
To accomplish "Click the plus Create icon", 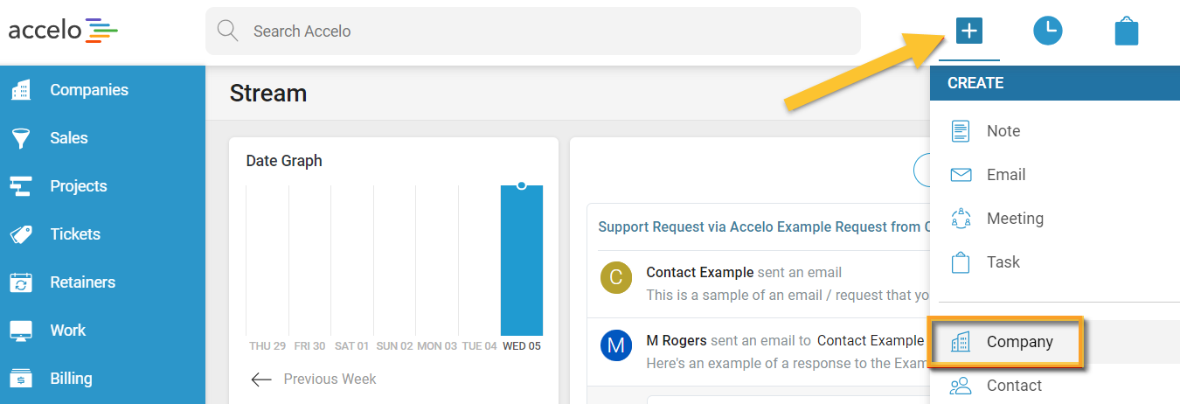I will pyautogui.click(x=968, y=31).
